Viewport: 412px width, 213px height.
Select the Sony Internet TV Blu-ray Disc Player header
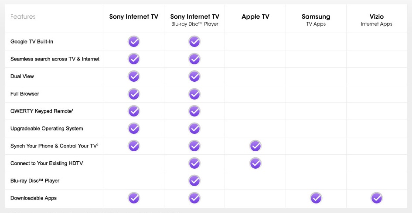195,20
